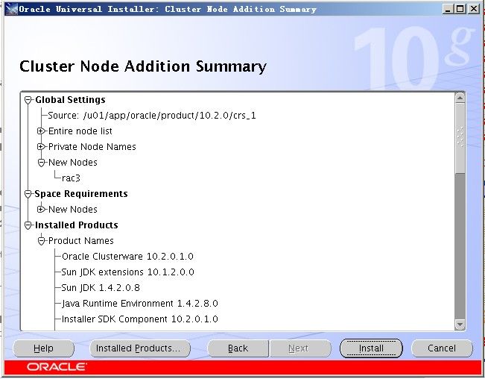Expand the Entire node list

[x=40, y=131]
